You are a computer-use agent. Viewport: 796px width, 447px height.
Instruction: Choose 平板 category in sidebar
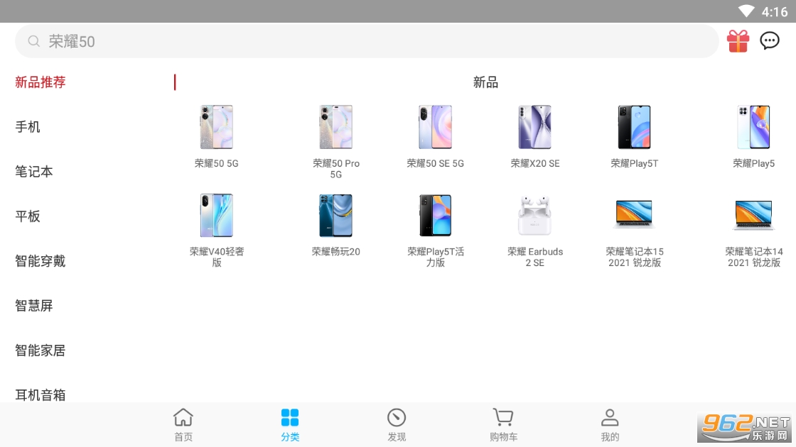28,216
